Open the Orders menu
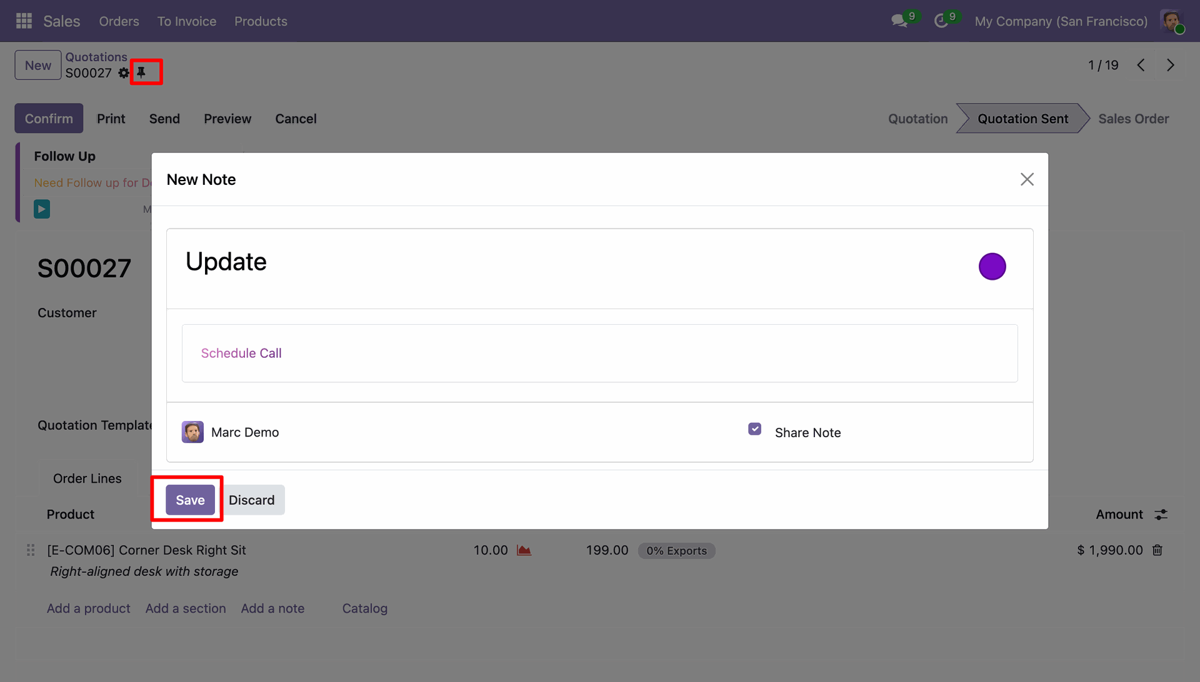This screenshot has width=1200, height=682. point(119,21)
